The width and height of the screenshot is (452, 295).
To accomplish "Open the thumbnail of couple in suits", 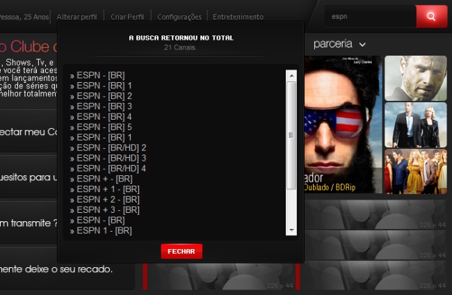I will coord(416,125).
